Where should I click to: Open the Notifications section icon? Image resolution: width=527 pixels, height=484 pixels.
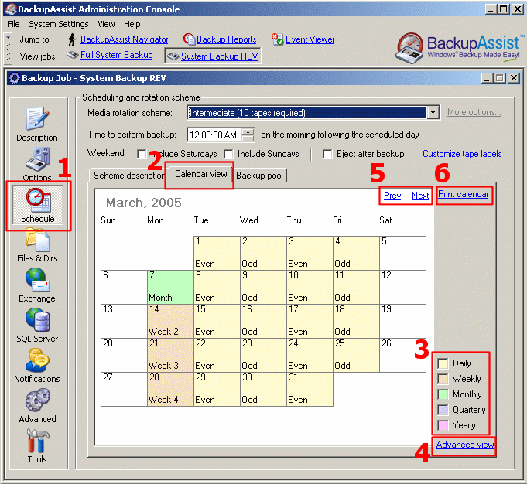click(37, 360)
